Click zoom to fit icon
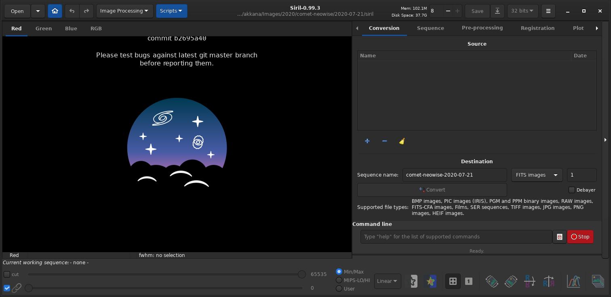This screenshot has height=297, width=611. coord(453,281)
